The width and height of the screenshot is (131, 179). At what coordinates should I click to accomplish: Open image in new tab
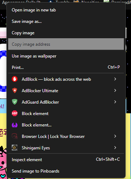coord(66,10)
